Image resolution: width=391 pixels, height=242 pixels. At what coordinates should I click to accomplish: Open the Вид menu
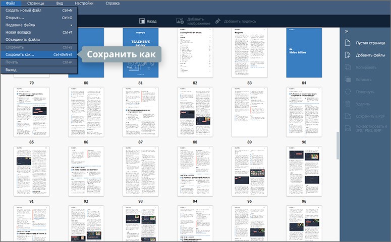pos(60,3)
